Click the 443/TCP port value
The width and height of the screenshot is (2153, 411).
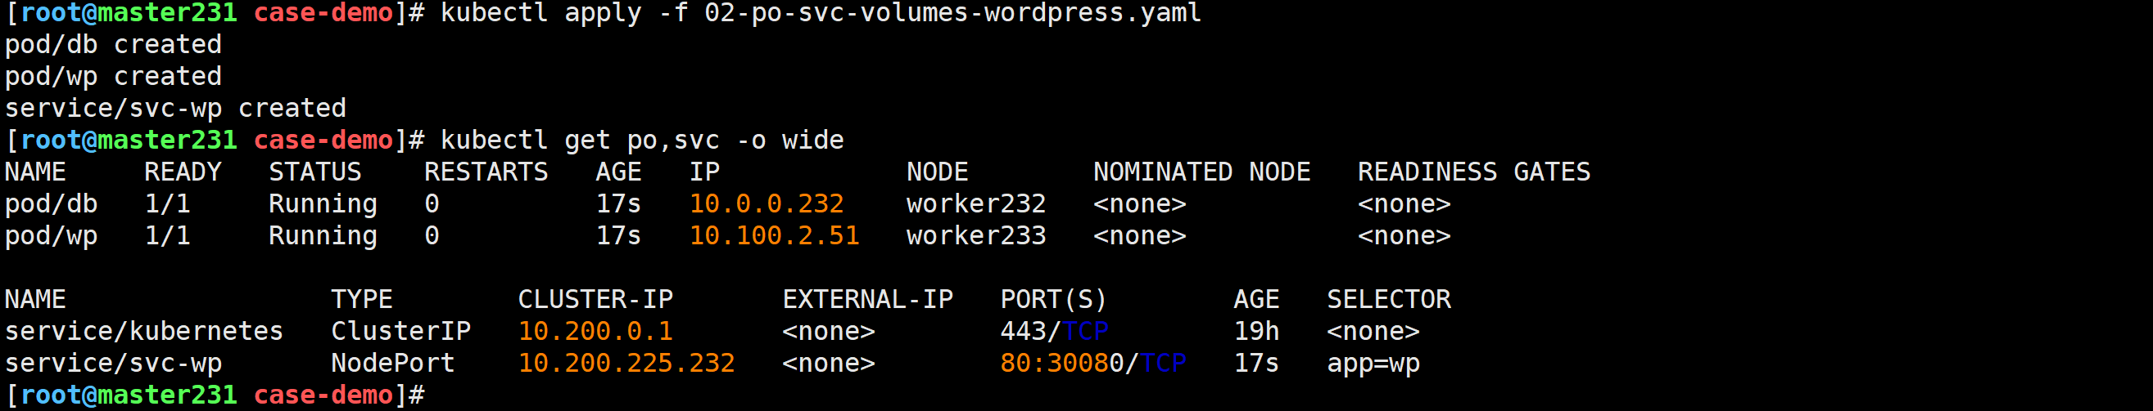[x=1054, y=332]
